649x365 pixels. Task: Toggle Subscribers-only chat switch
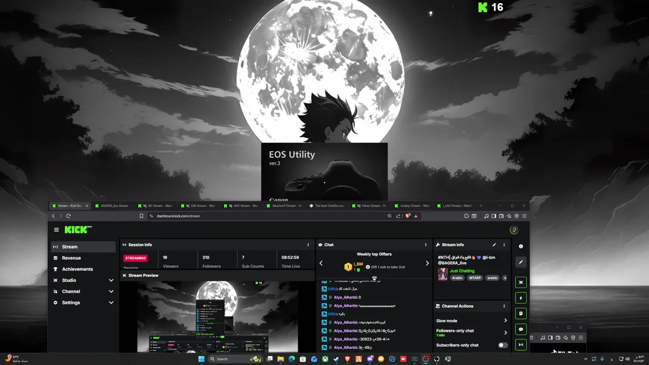[x=502, y=345]
